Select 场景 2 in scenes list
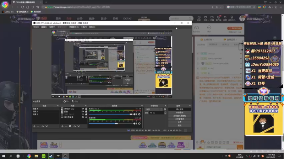The image size is (284, 159). 46,112
